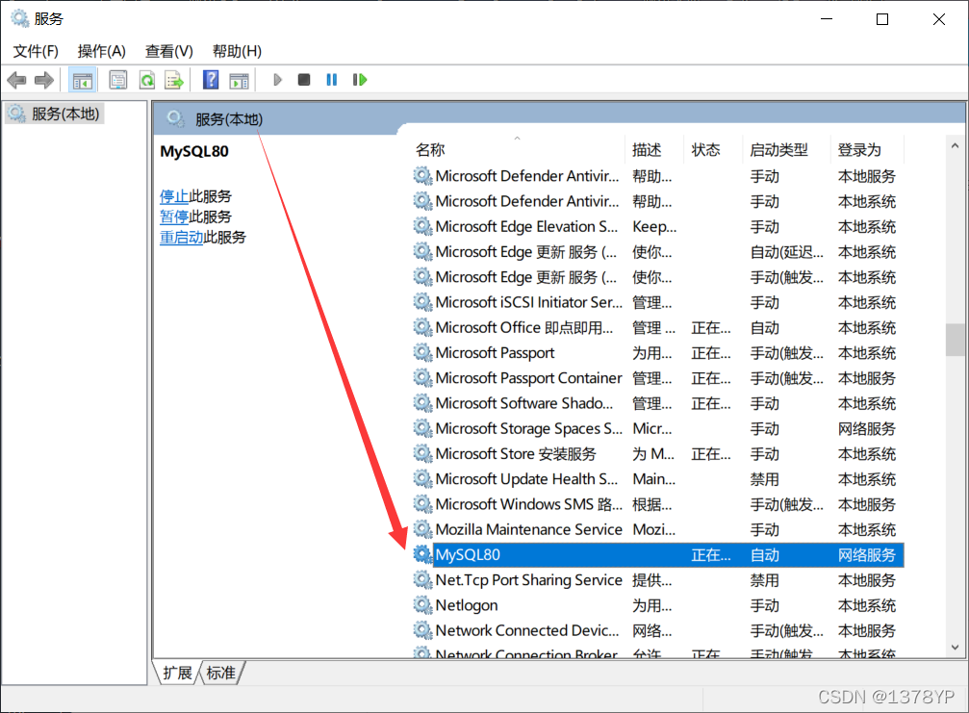Select Microsoft Windows SMS 路... service name

[x=528, y=504]
